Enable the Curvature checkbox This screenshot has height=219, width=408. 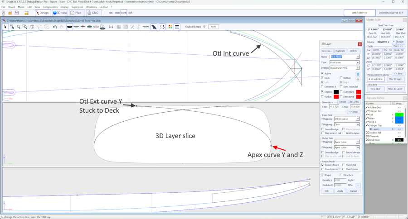coord(341,92)
